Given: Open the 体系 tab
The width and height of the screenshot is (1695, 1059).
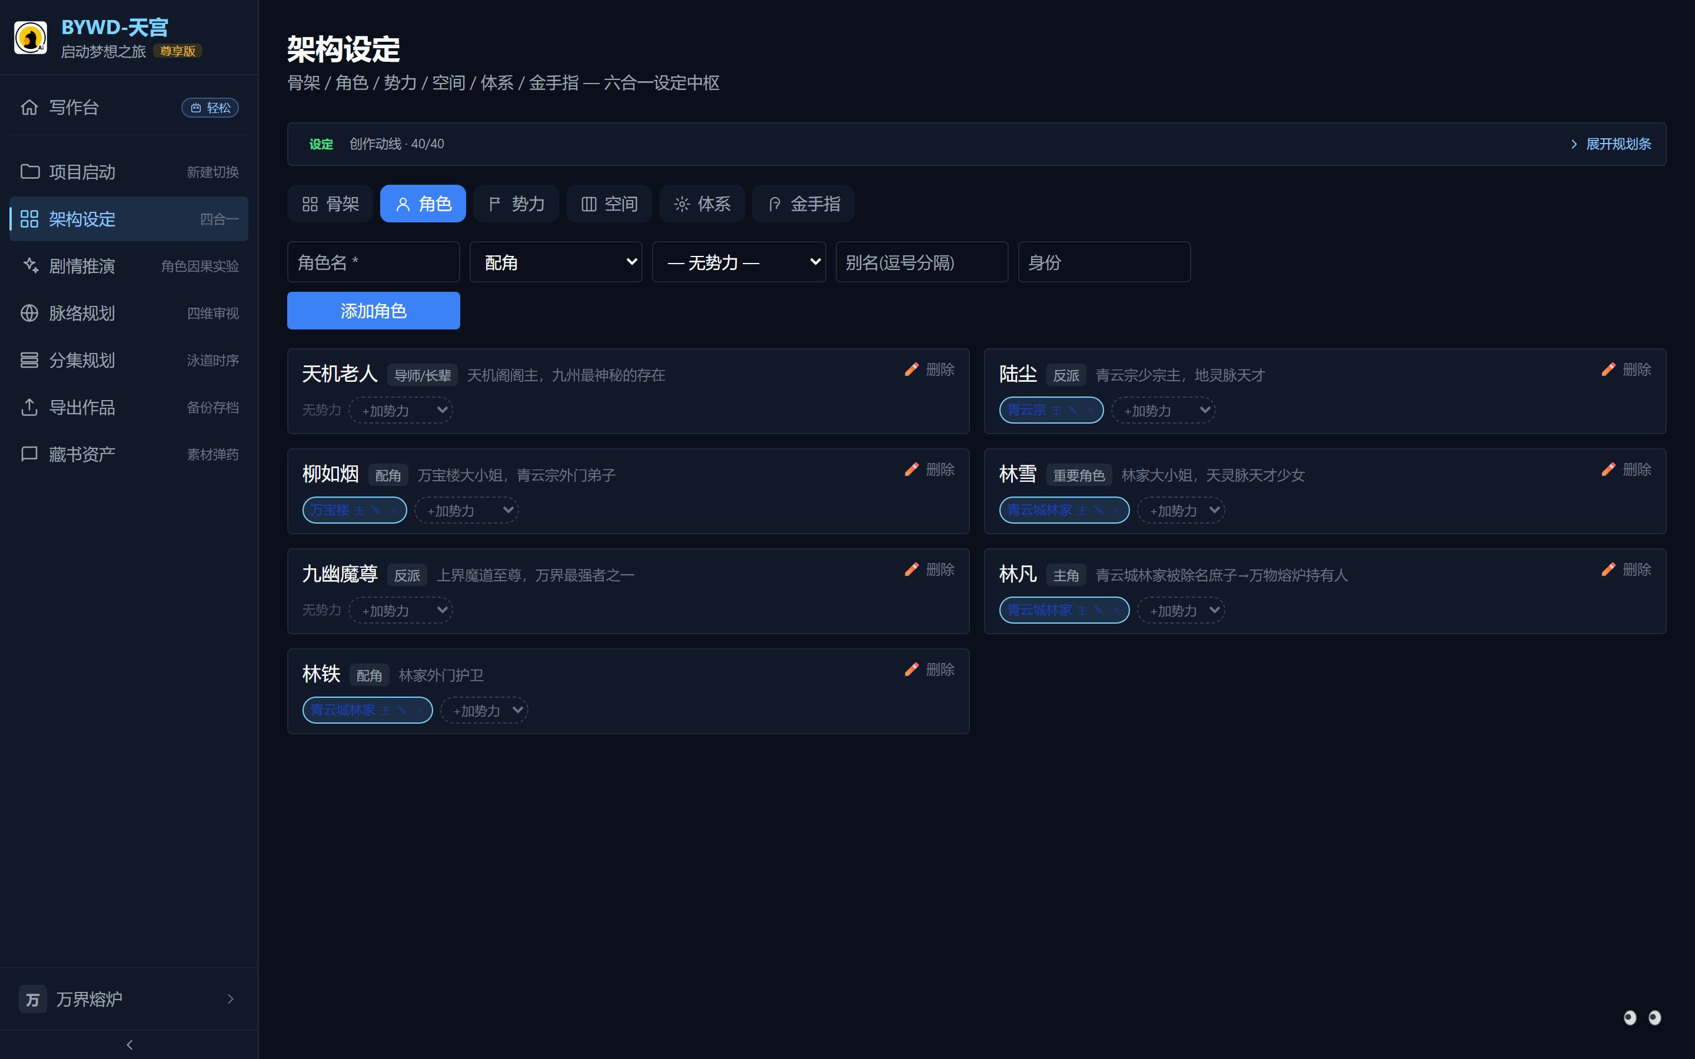Looking at the screenshot, I should (702, 204).
